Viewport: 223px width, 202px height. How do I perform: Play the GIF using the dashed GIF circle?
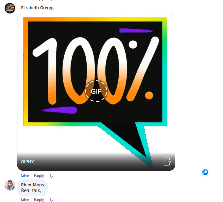pos(96,91)
